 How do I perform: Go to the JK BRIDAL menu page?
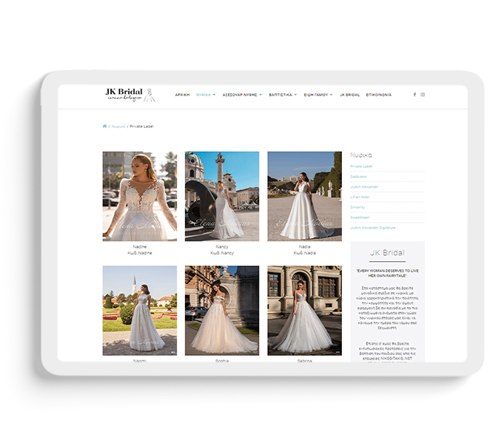(x=349, y=95)
